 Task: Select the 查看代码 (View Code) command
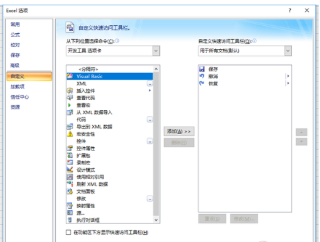click(x=110, y=98)
